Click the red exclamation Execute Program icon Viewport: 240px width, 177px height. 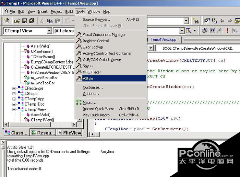pos(227,31)
